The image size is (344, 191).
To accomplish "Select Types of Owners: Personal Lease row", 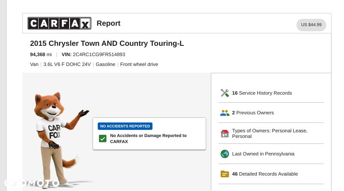I will coord(271,133).
